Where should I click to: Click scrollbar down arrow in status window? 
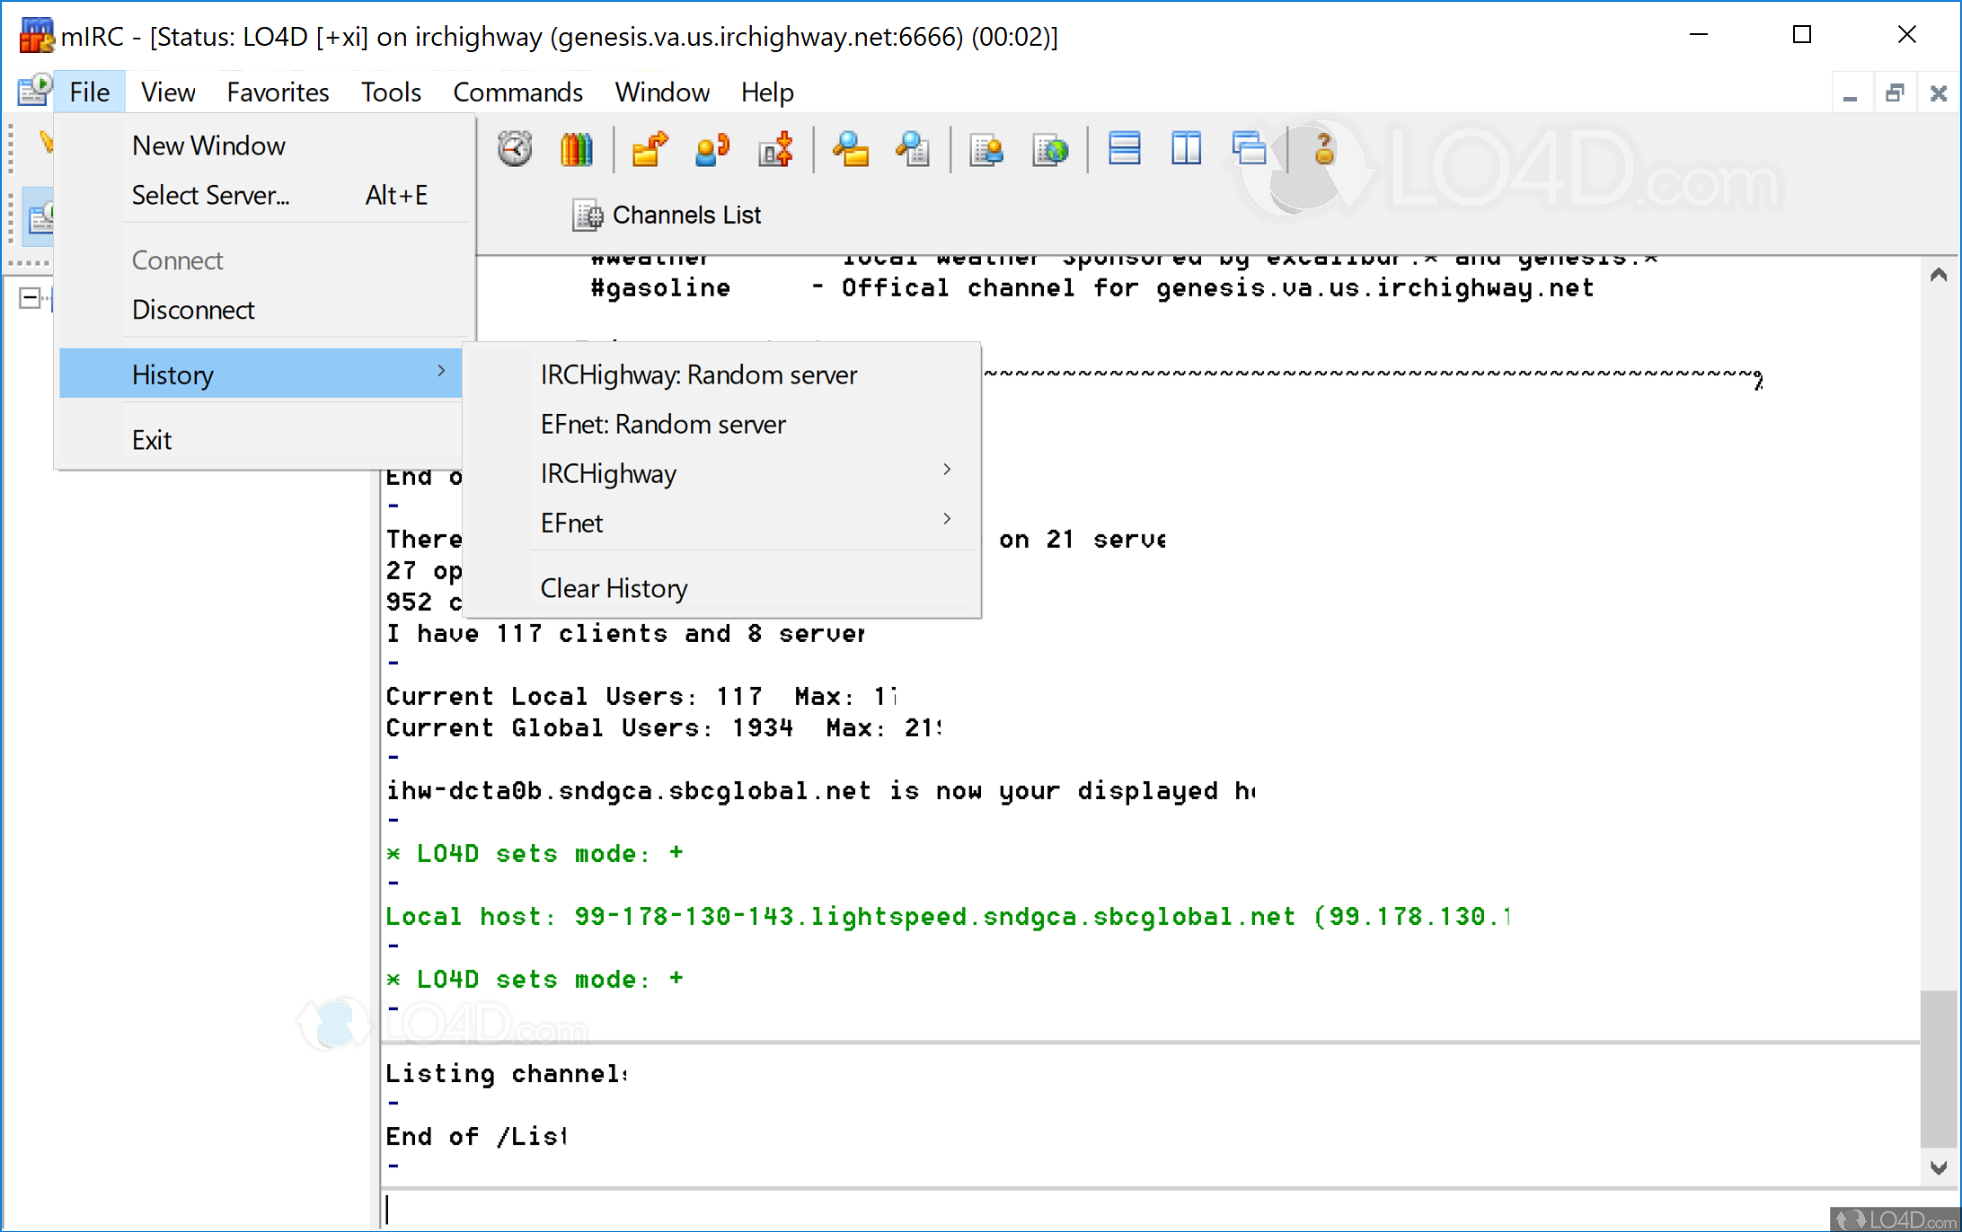[x=1939, y=1167]
